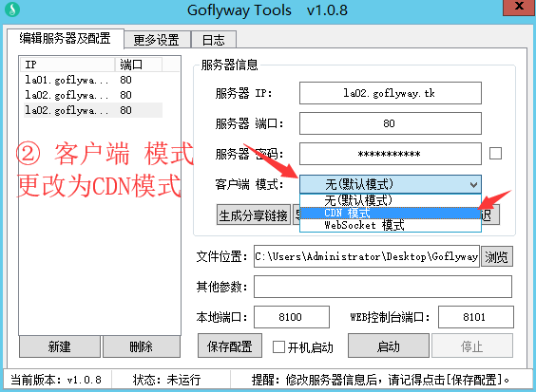
Task: Select the la01.goflywa... server row
Action: [93, 80]
